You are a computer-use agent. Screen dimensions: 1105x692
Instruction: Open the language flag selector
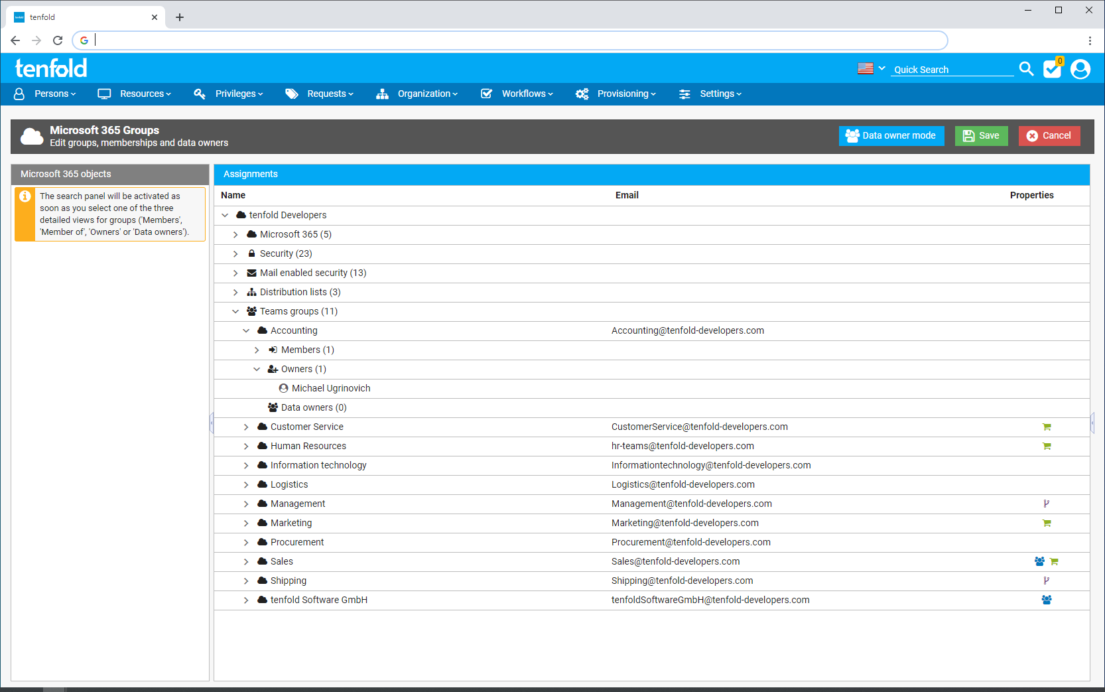point(872,68)
